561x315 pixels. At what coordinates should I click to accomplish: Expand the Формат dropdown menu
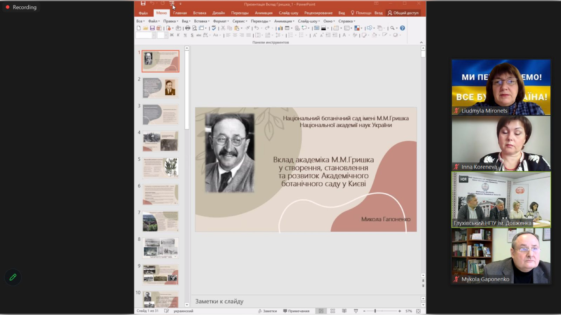[221, 21]
